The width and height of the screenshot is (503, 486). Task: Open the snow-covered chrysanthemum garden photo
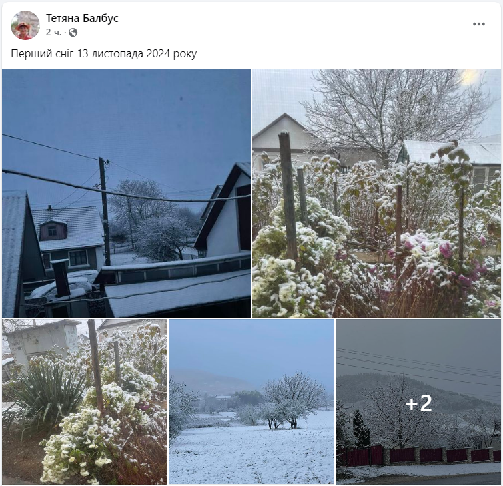tap(376, 193)
